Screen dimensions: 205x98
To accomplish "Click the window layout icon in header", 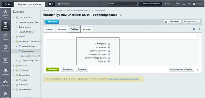I will (184, 4).
